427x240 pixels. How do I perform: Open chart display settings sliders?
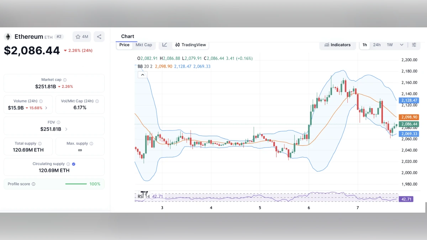click(x=414, y=45)
